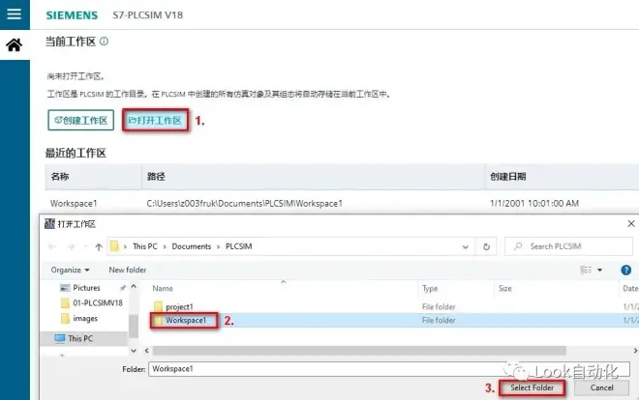Refresh the PLCSIM folder view
The width and height of the screenshot is (639, 400).
point(486,246)
